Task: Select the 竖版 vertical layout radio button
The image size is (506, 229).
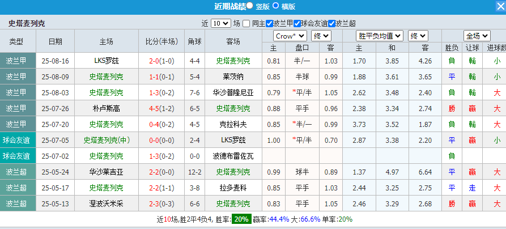Action: (x=250, y=6)
